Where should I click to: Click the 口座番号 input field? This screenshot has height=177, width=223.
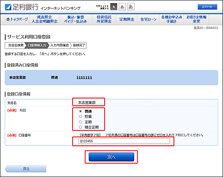point(124,141)
